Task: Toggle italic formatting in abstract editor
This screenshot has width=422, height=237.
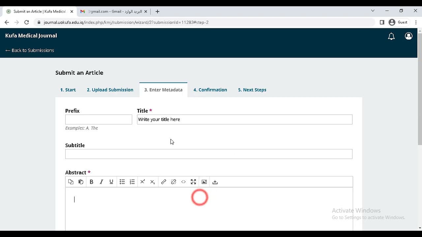Action: pos(101,182)
